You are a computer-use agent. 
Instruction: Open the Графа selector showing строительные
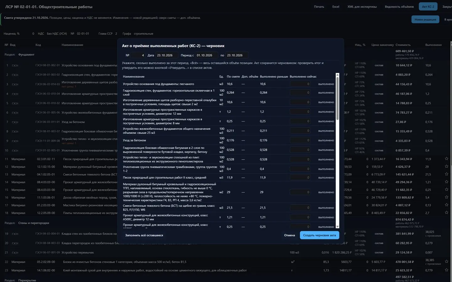pos(143,34)
